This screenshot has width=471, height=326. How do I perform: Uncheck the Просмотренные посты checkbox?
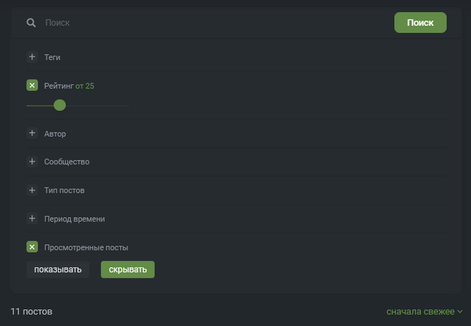click(32, 247)
